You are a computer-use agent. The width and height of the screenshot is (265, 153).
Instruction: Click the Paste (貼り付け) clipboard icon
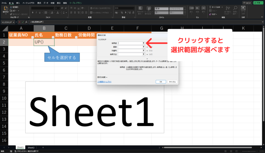pyautogui.click(x=6, y=8)
